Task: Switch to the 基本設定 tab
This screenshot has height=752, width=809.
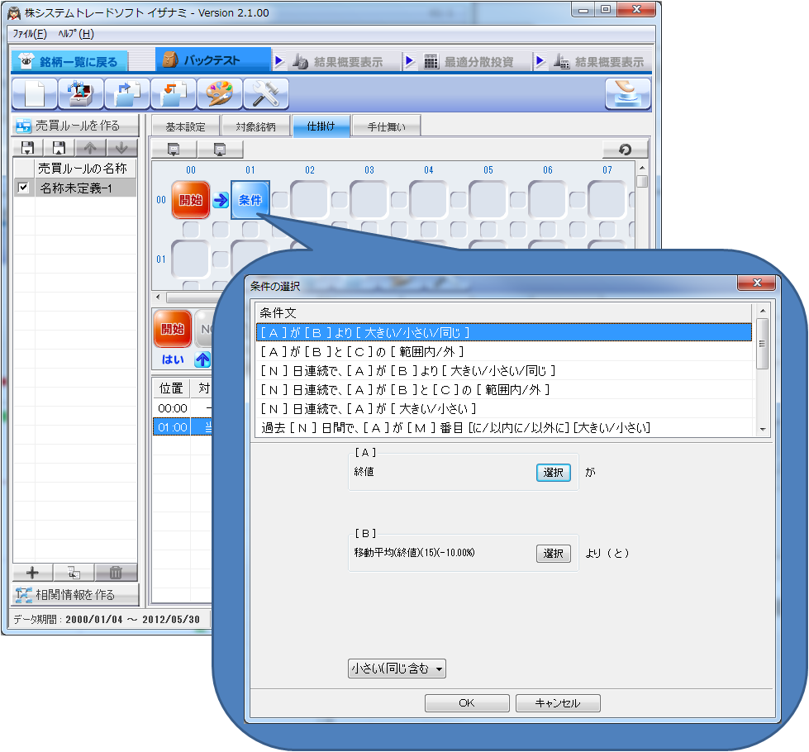Action: (185, 126)
